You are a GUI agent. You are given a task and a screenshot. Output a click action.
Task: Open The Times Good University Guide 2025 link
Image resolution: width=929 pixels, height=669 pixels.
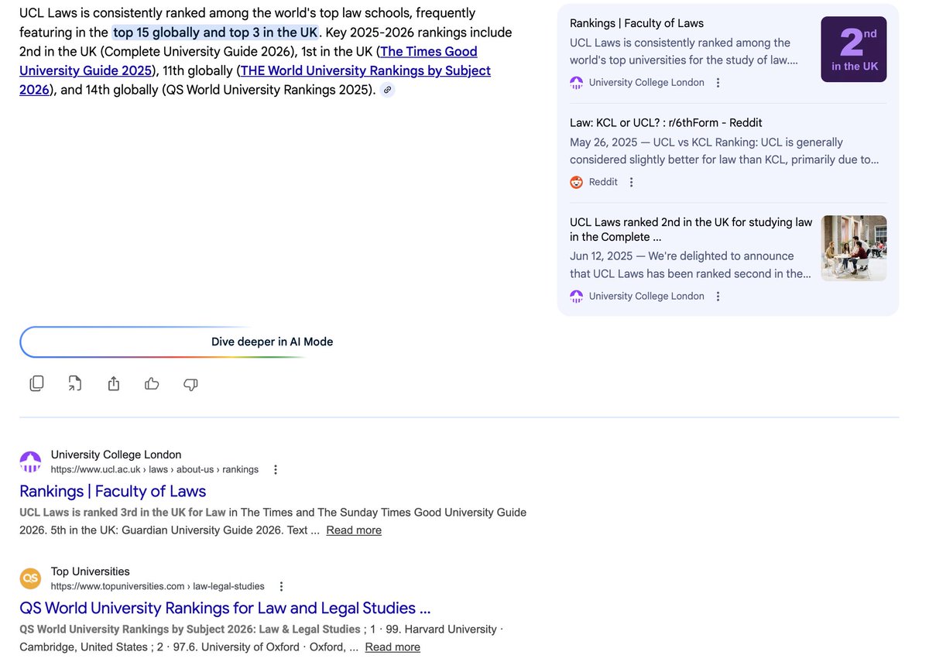pyautogui.click(x=249, y=61)
